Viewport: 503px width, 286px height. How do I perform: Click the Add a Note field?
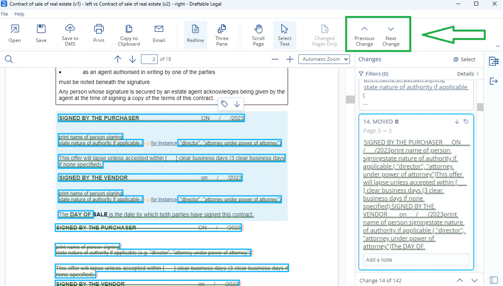(416, 260)
